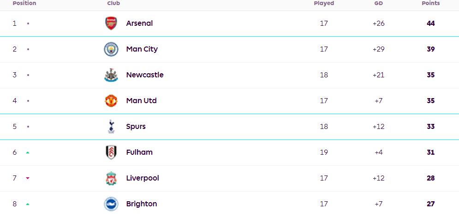Click the Fulham club badge
The height and width of the screenshot is (216, 459).
click(111, 152)
